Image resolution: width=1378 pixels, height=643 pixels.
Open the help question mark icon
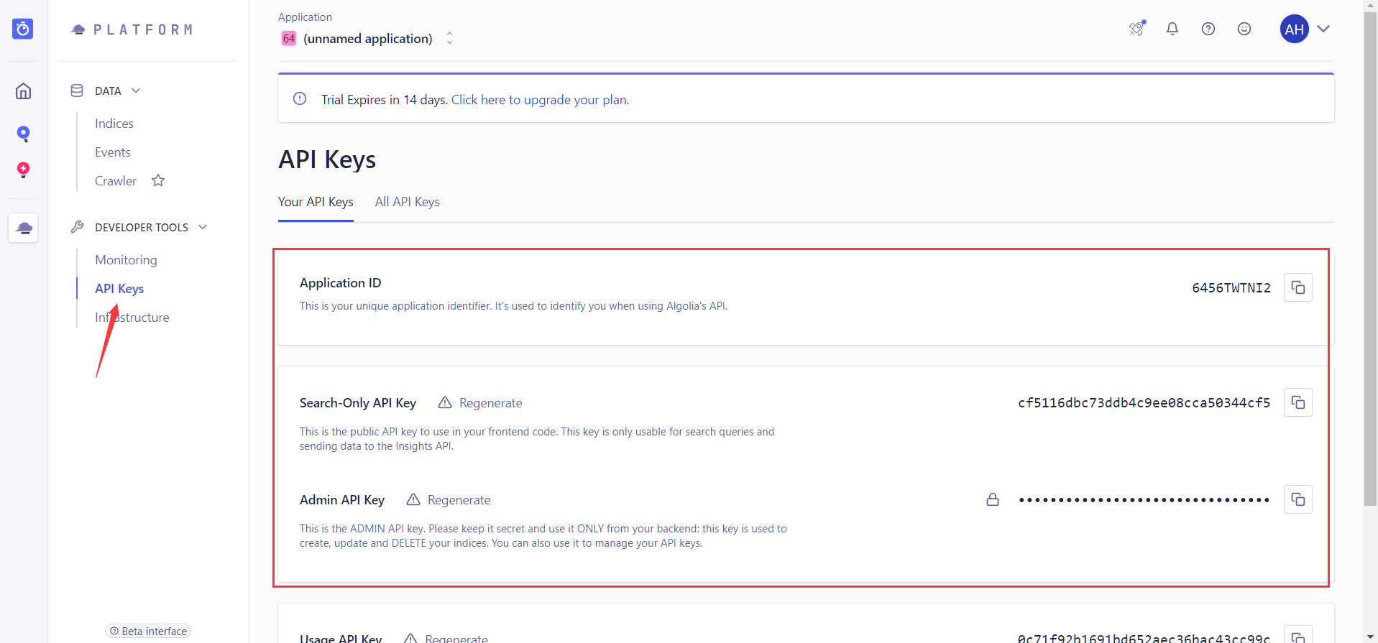click(1208, 29)
